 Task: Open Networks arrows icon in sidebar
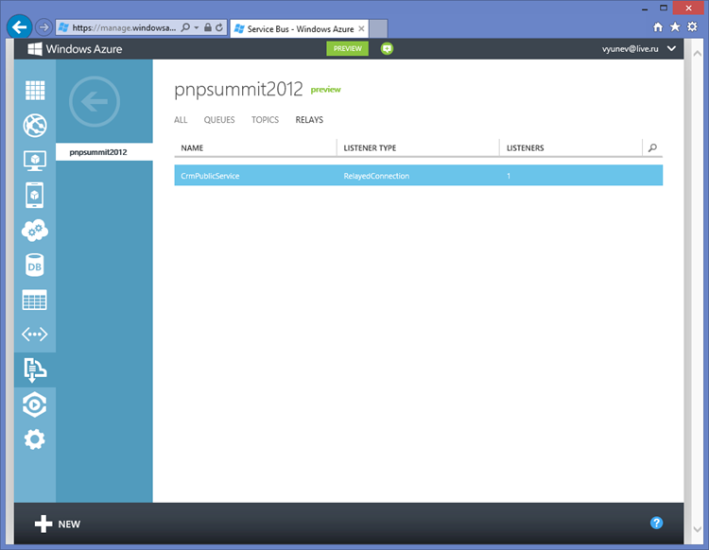point(35,335)
